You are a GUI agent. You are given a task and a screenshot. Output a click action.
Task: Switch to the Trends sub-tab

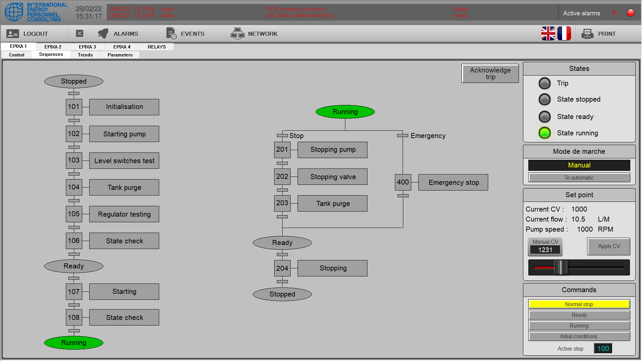(85, 55)
